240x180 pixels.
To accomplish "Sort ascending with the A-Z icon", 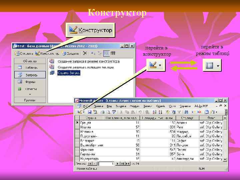I will click(155, 112).
